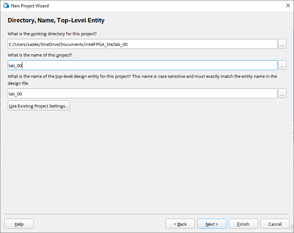
Task: Open the browse button beside project name
Action: [x=282, y=65]
